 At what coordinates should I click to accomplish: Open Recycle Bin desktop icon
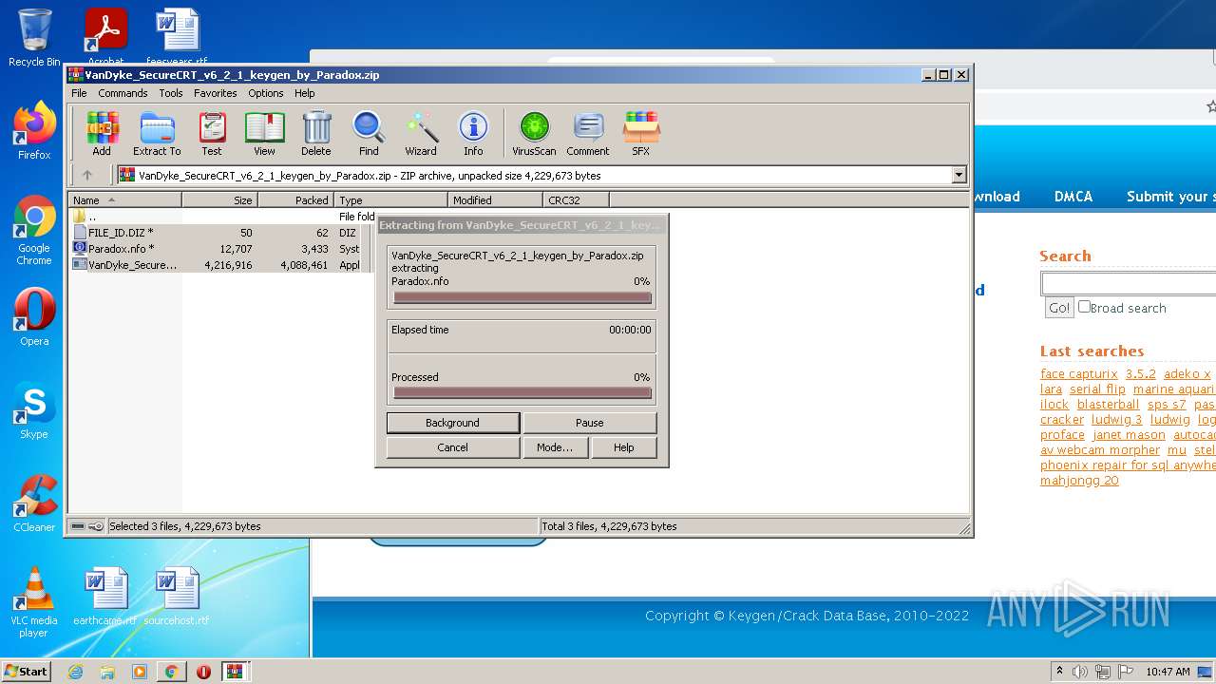pyautogui.click(x=34, y=38)
